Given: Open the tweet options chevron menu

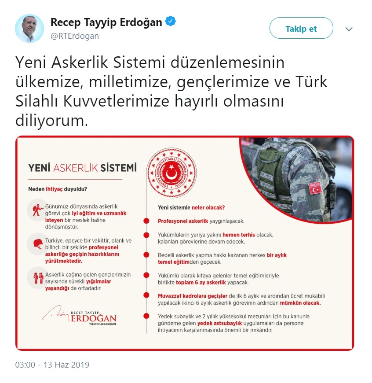Looking at the screenshot, I should 349,29.
